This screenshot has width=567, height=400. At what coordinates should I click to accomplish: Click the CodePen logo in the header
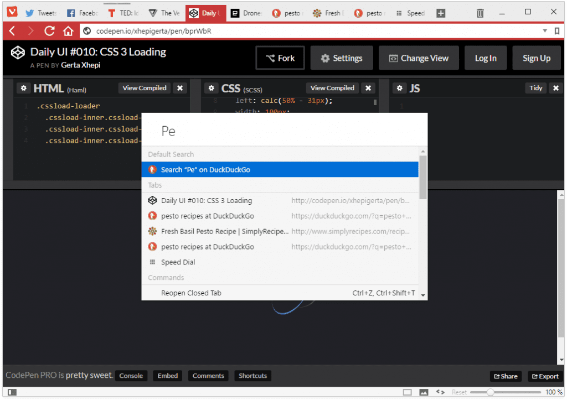coord(17,53)
